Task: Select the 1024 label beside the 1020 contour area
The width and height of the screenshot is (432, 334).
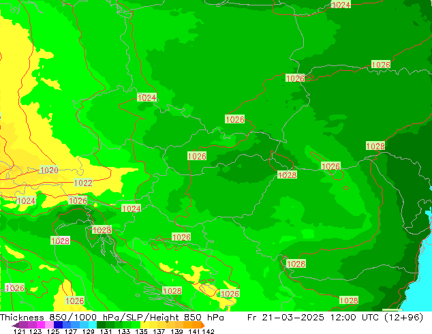Action: tap(27, 200)
